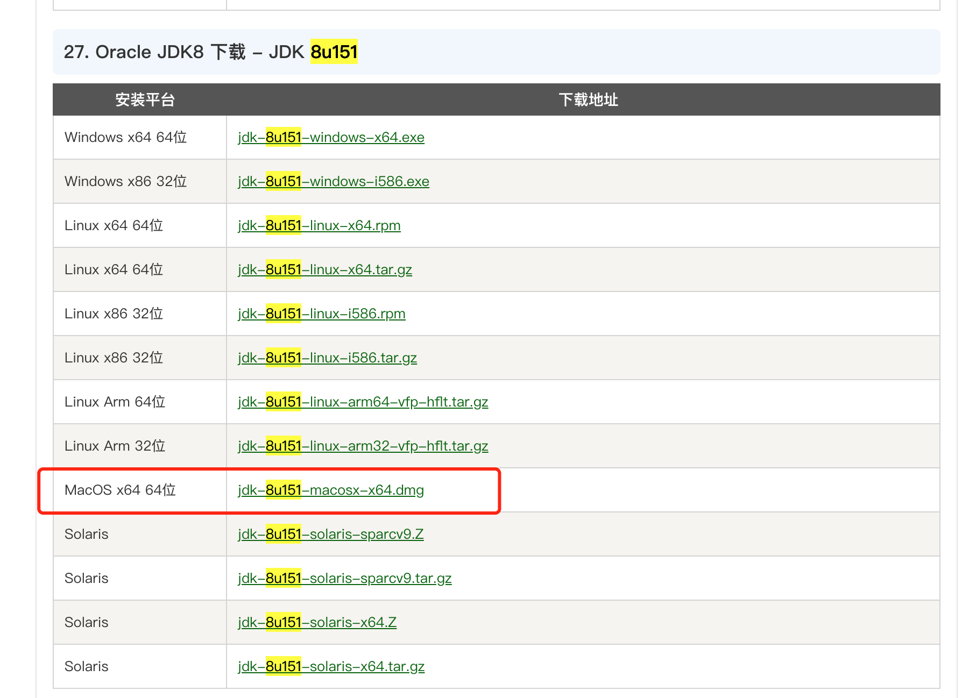This screenshot has height=698, width=976.
Task: Open the jdk-8u151-windows-x64.exe download link
Action: (x=331, y=138)
